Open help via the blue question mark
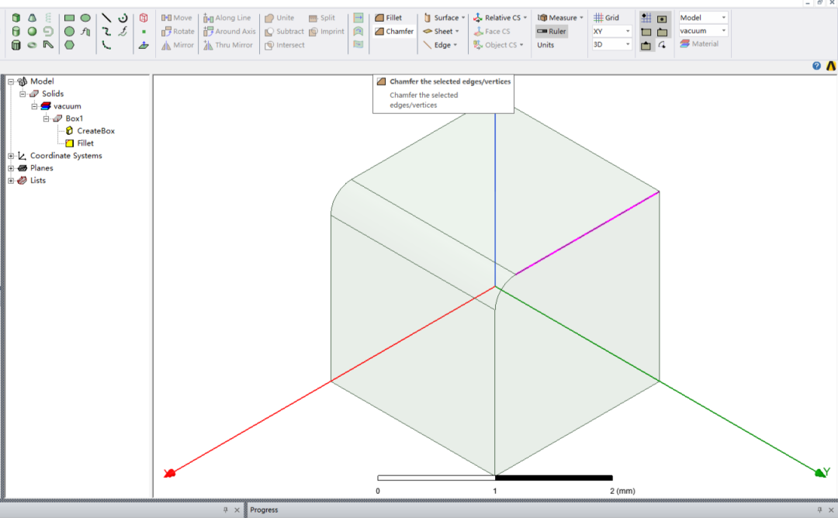The height and width of the screenshot is (518, 838). click(816, 66)
